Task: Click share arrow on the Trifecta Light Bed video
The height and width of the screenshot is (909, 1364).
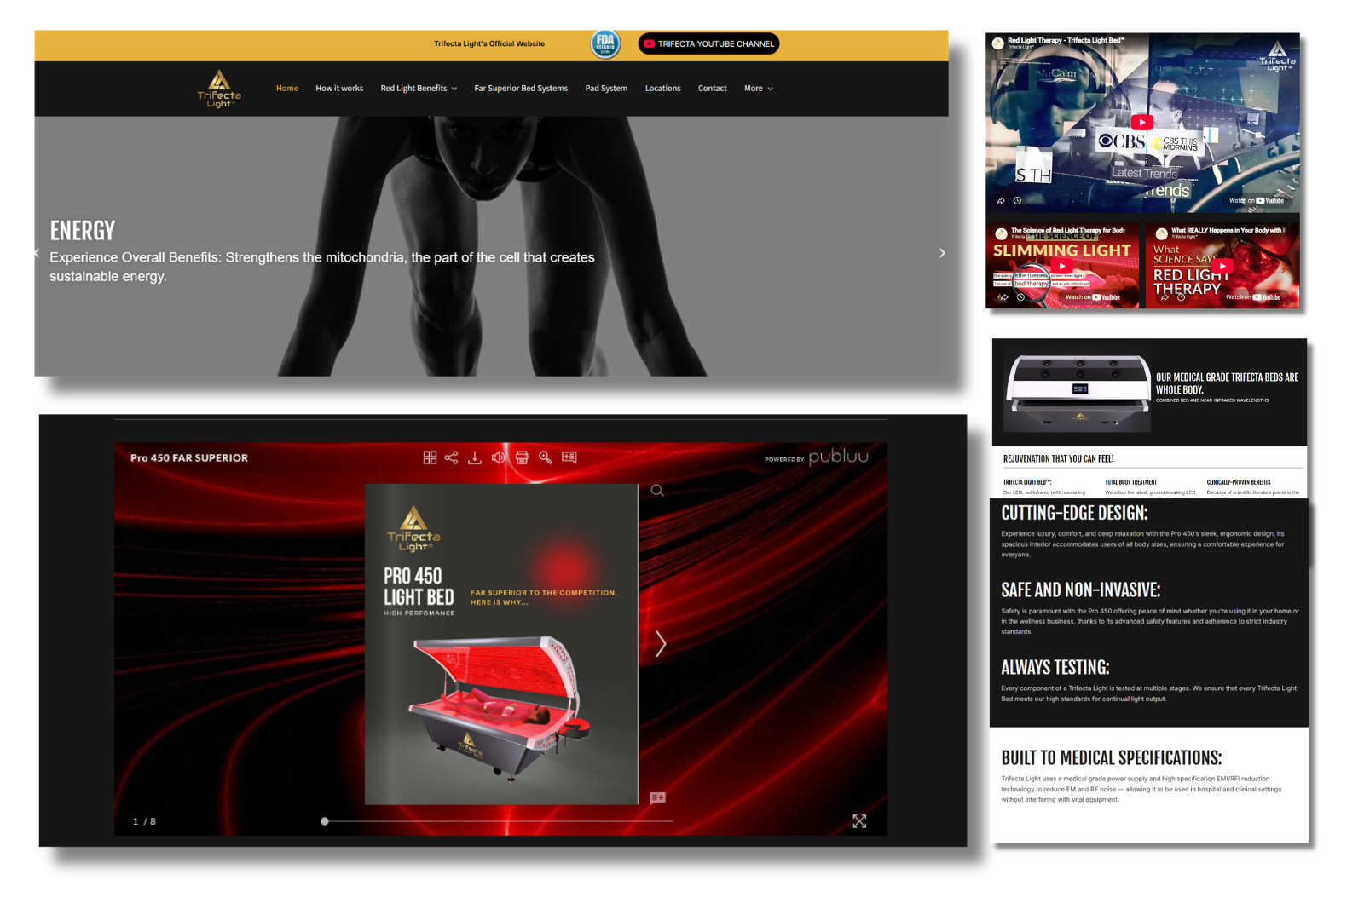Action: 1001,201
